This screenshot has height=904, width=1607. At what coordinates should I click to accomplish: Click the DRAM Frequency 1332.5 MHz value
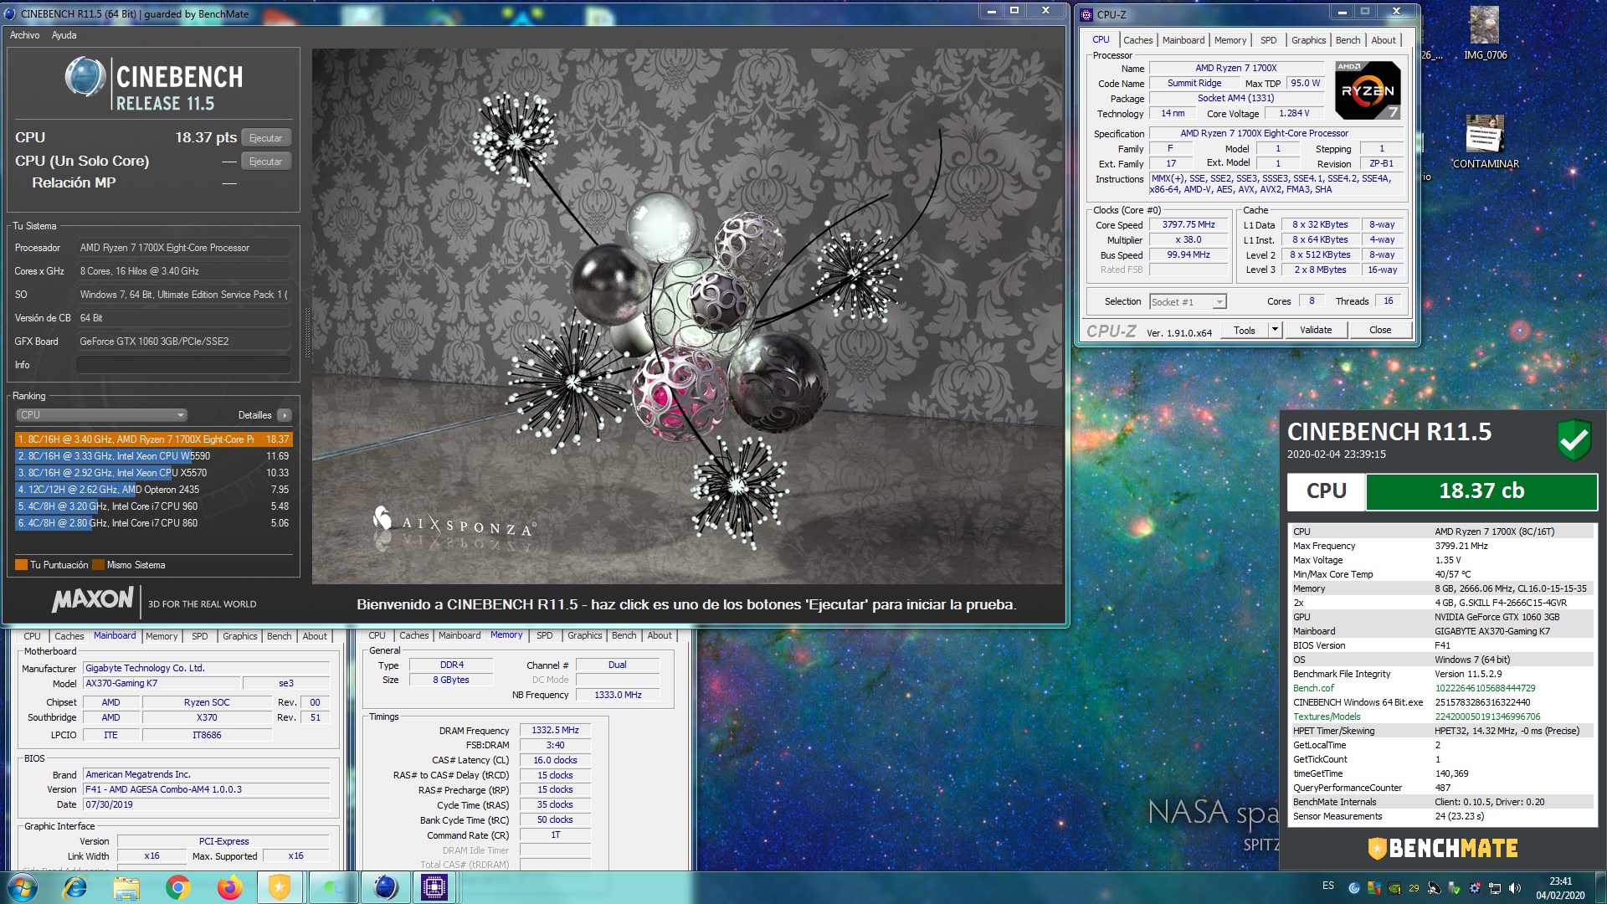555,731
